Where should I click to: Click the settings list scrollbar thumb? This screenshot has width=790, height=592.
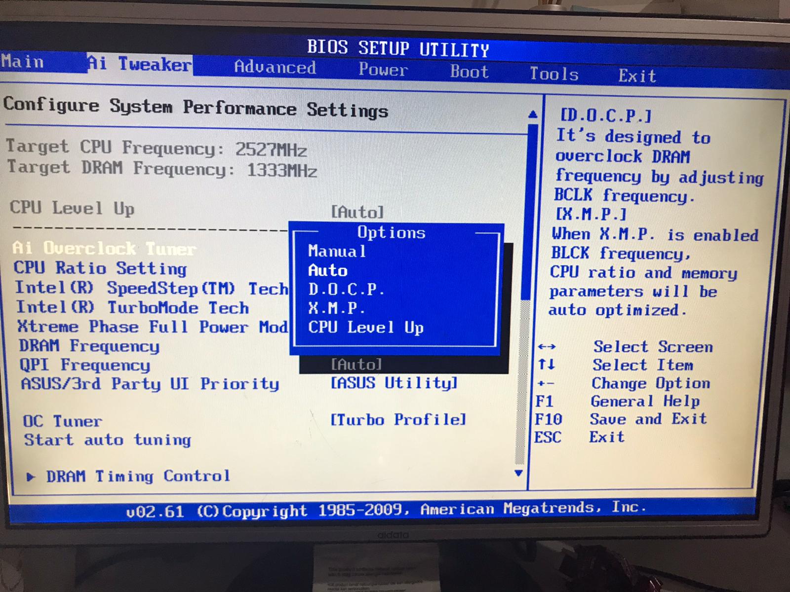coord(529,212)
